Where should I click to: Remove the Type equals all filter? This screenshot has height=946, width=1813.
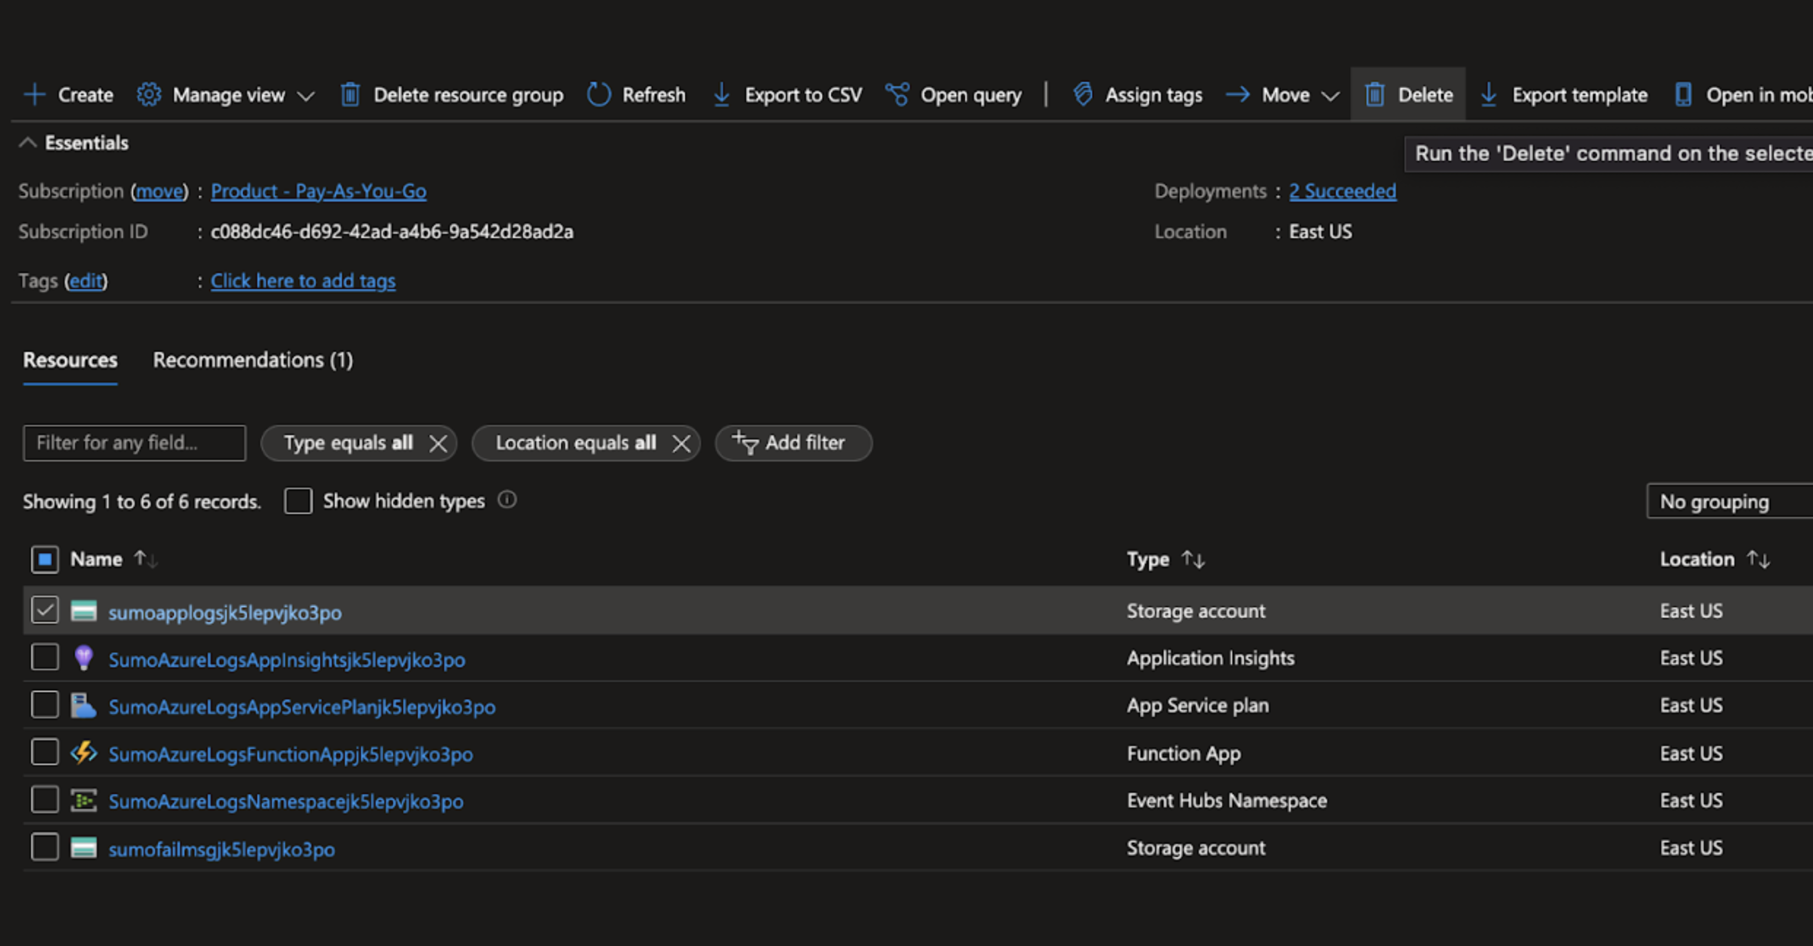pyautogui.click(x=438, y=443)
